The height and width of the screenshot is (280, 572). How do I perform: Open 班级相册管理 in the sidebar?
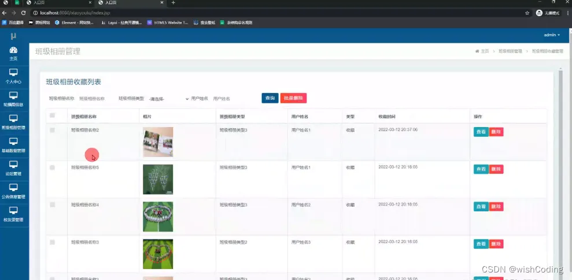point(13,122)
